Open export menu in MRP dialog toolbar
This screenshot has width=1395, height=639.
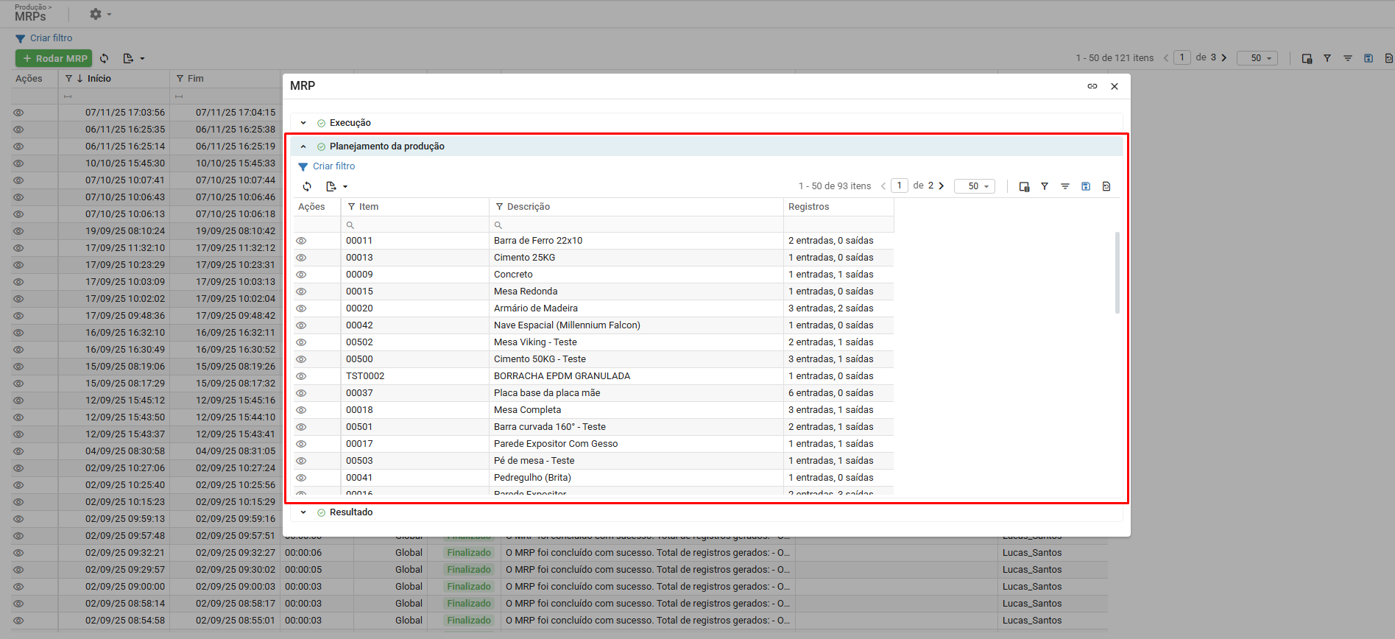[336, 186]
